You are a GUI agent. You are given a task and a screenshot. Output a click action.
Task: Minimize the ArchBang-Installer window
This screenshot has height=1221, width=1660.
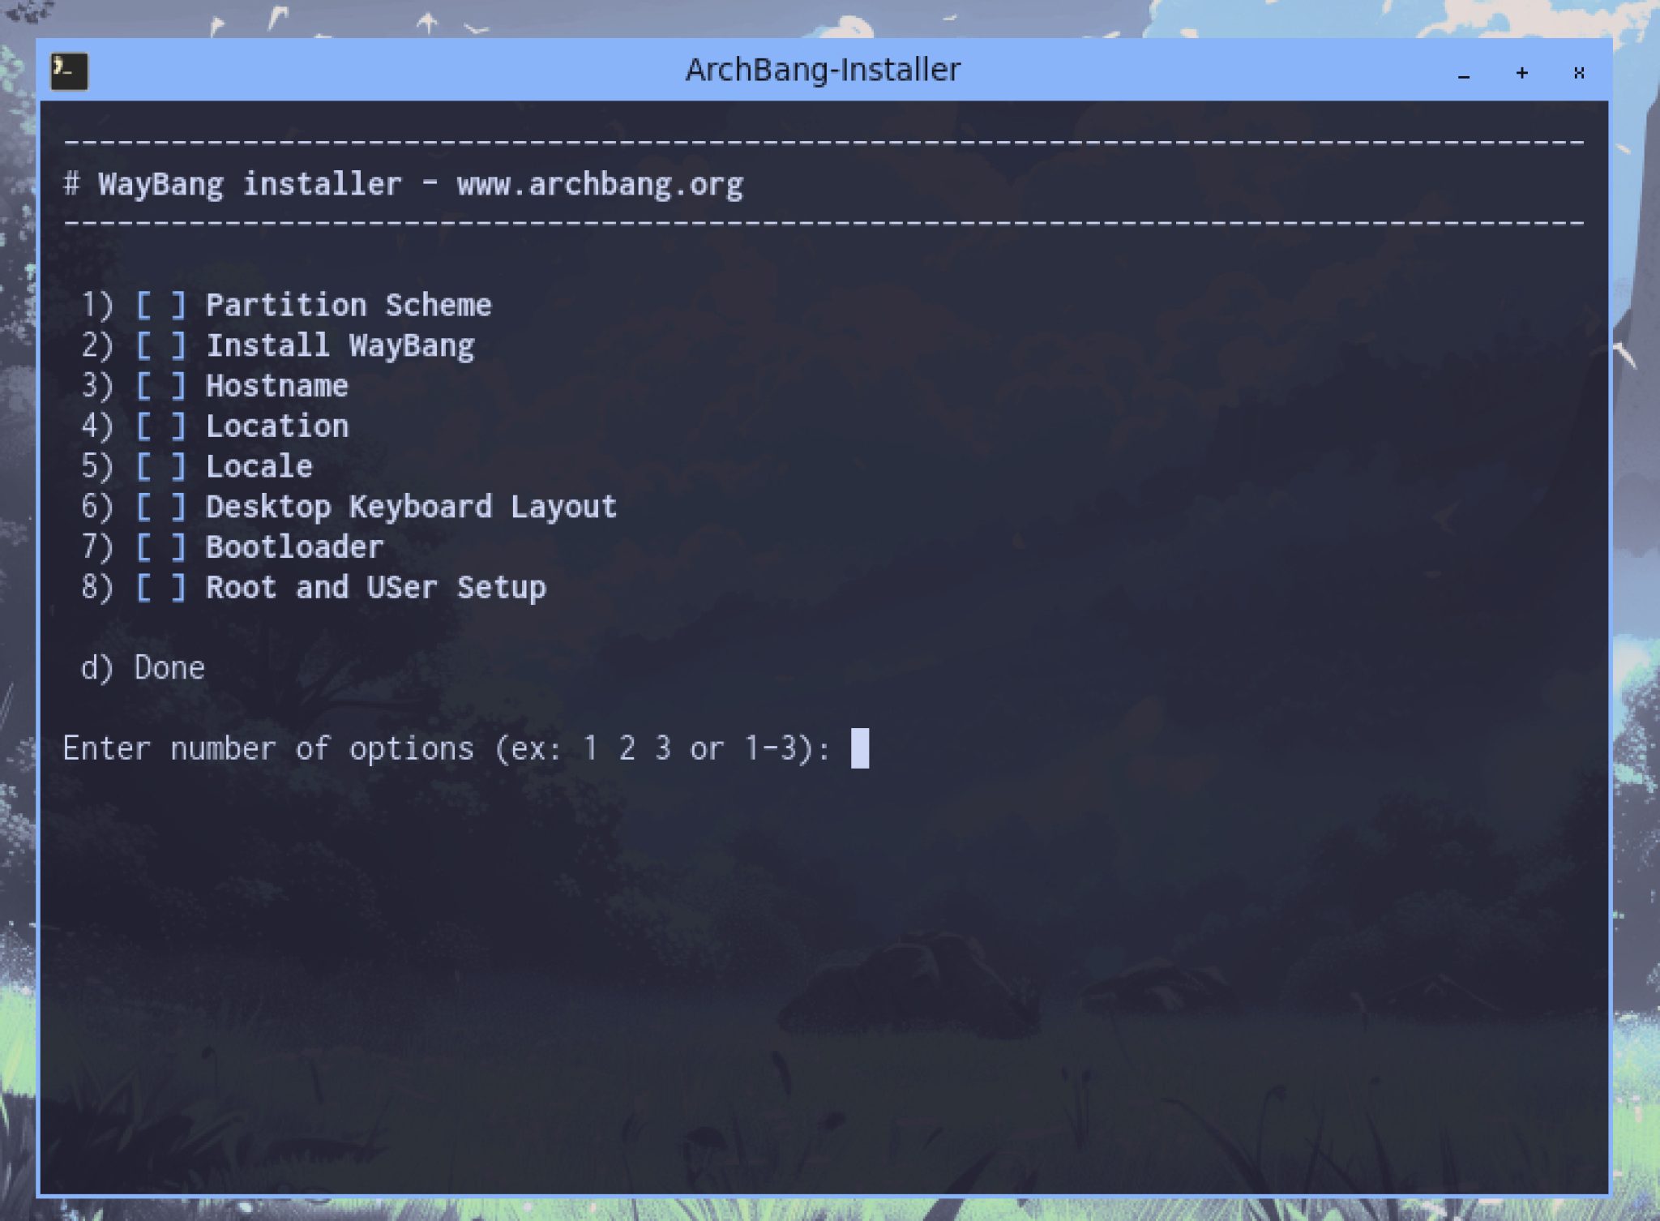pyautogui.click(x=1464, y=74)
